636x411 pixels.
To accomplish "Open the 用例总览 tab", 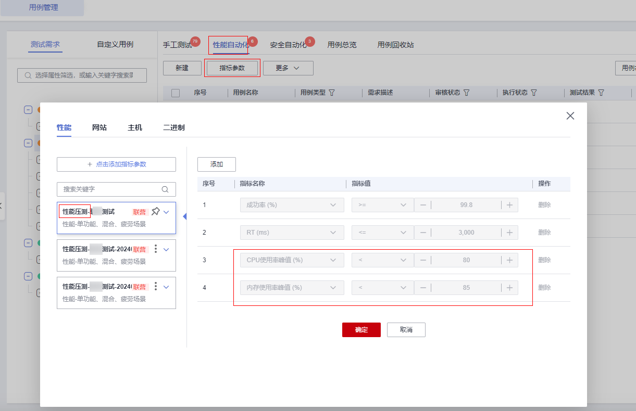I will point(342,45).
